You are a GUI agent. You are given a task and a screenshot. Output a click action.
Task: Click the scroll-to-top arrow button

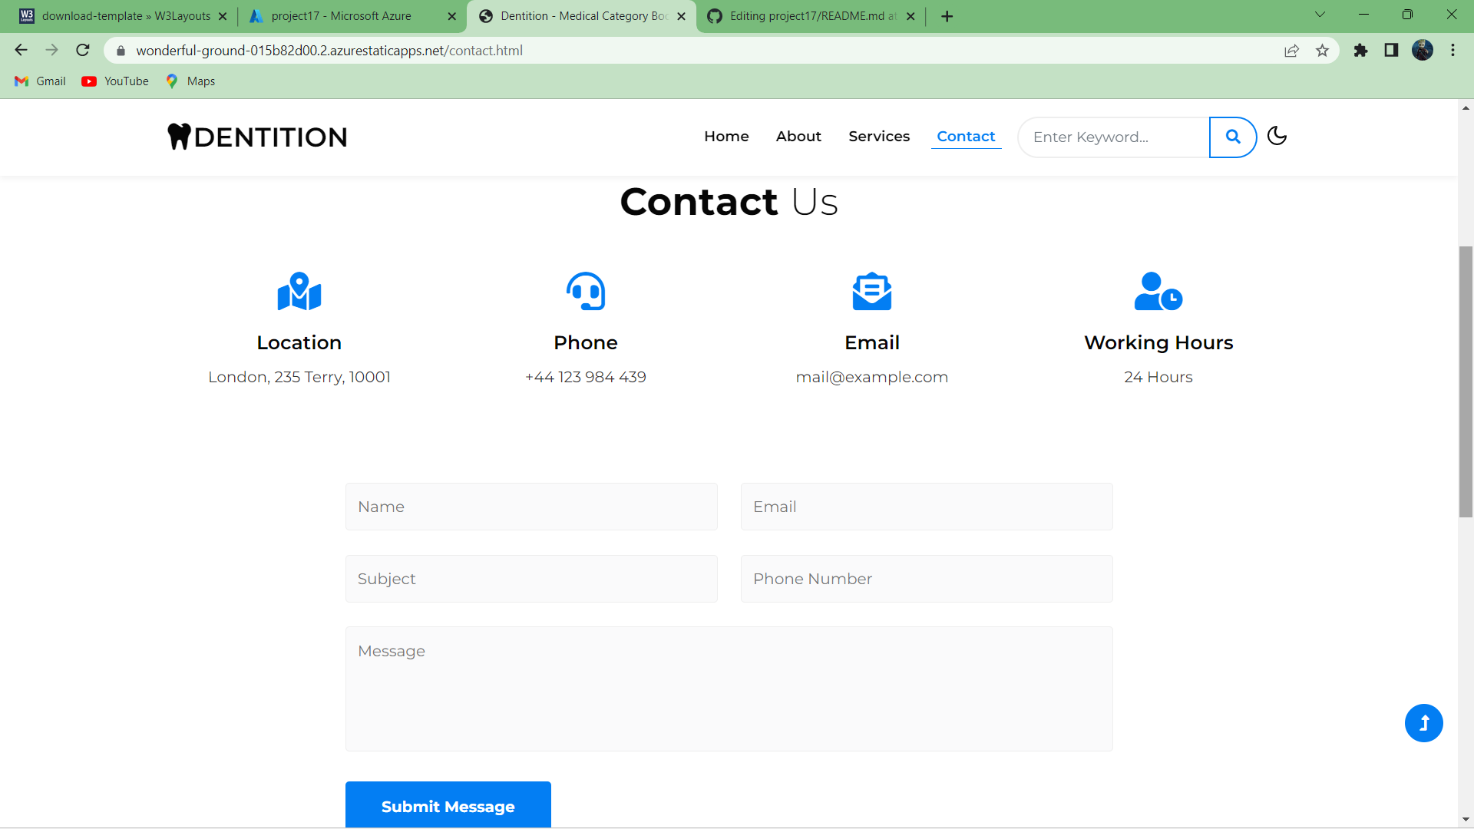click(x=1424, y=722)
